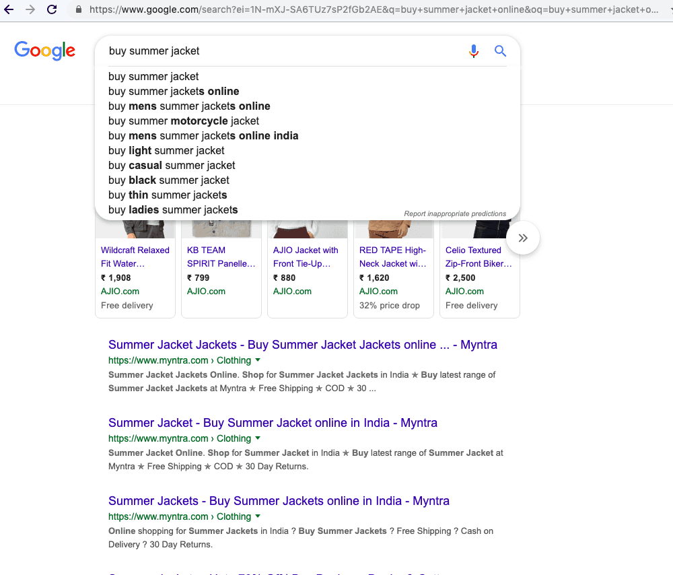Click Celio Biker jacket product thumbnail
673x575 pixels.
pos(474,229)
